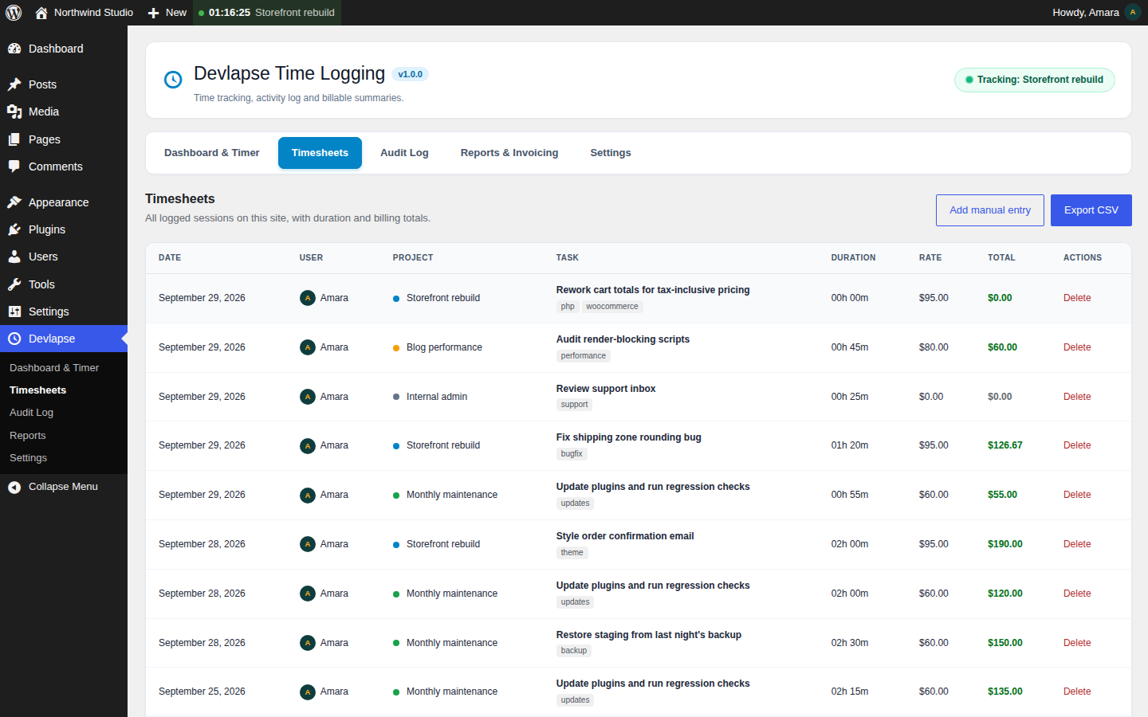Open Media library icon
The width and height of the screenshot is (1148, 717).
point(14,112)
